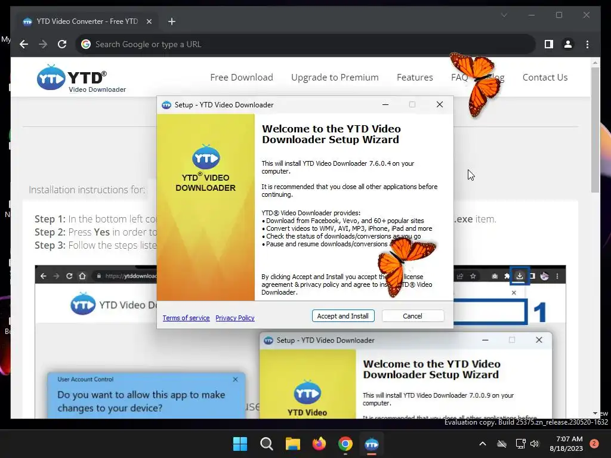The height and width of the screenshot is (458, 611).
Task: Close the YTD setup dialog
Action: tap(440, 104)
